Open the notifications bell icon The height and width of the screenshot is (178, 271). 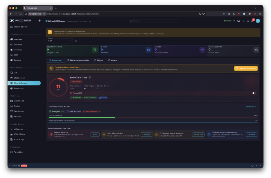coord(252,21)
